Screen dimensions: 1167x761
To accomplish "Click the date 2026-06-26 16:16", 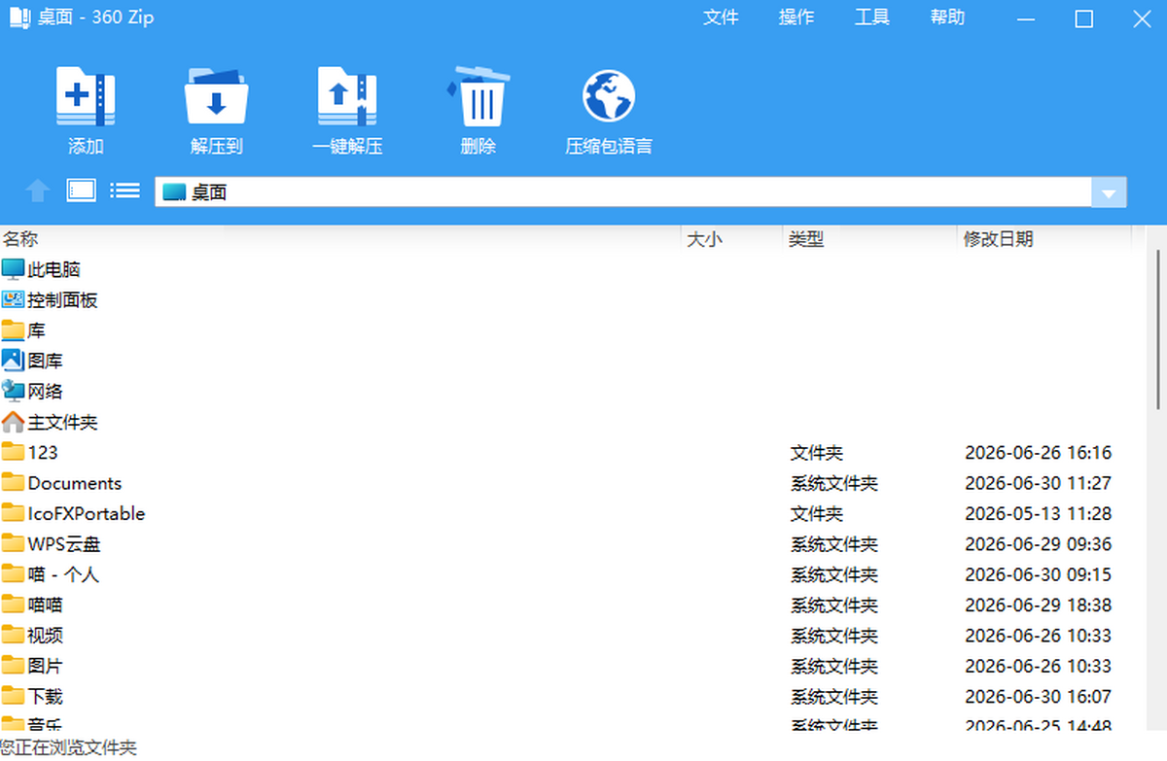I will (1038, 453).
